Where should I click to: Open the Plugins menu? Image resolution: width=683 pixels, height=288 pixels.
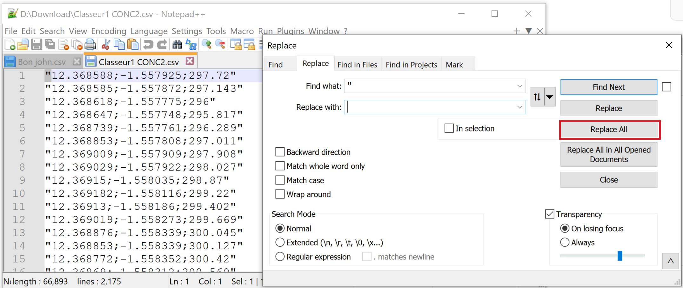point(291,31)
